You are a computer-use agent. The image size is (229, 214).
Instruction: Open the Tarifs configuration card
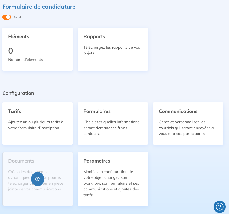coord(37,123)
